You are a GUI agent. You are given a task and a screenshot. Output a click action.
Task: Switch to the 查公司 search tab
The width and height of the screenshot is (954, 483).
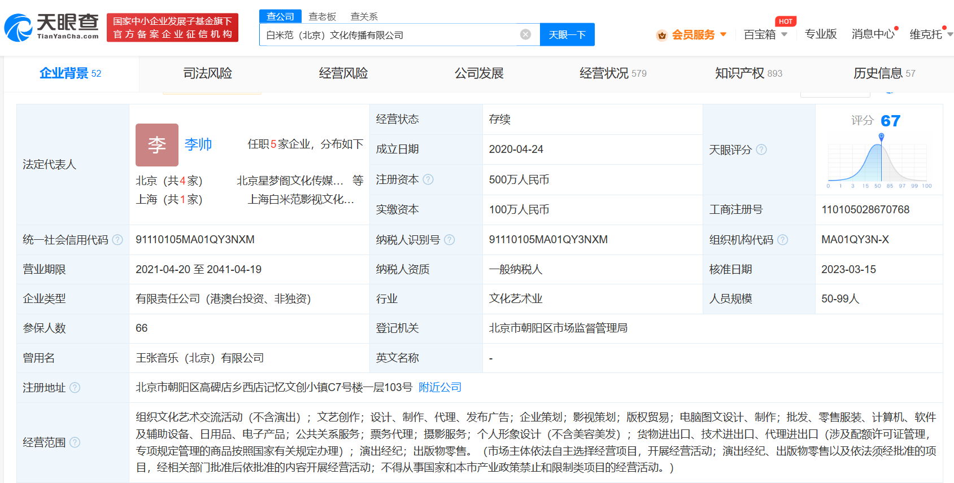point(281,16)
